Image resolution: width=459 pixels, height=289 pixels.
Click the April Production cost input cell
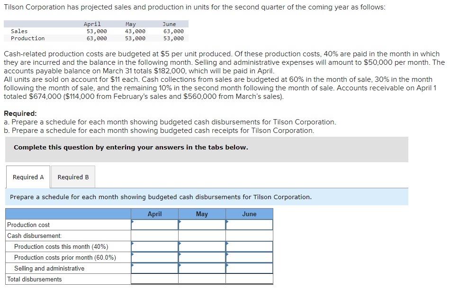point(155,225)
